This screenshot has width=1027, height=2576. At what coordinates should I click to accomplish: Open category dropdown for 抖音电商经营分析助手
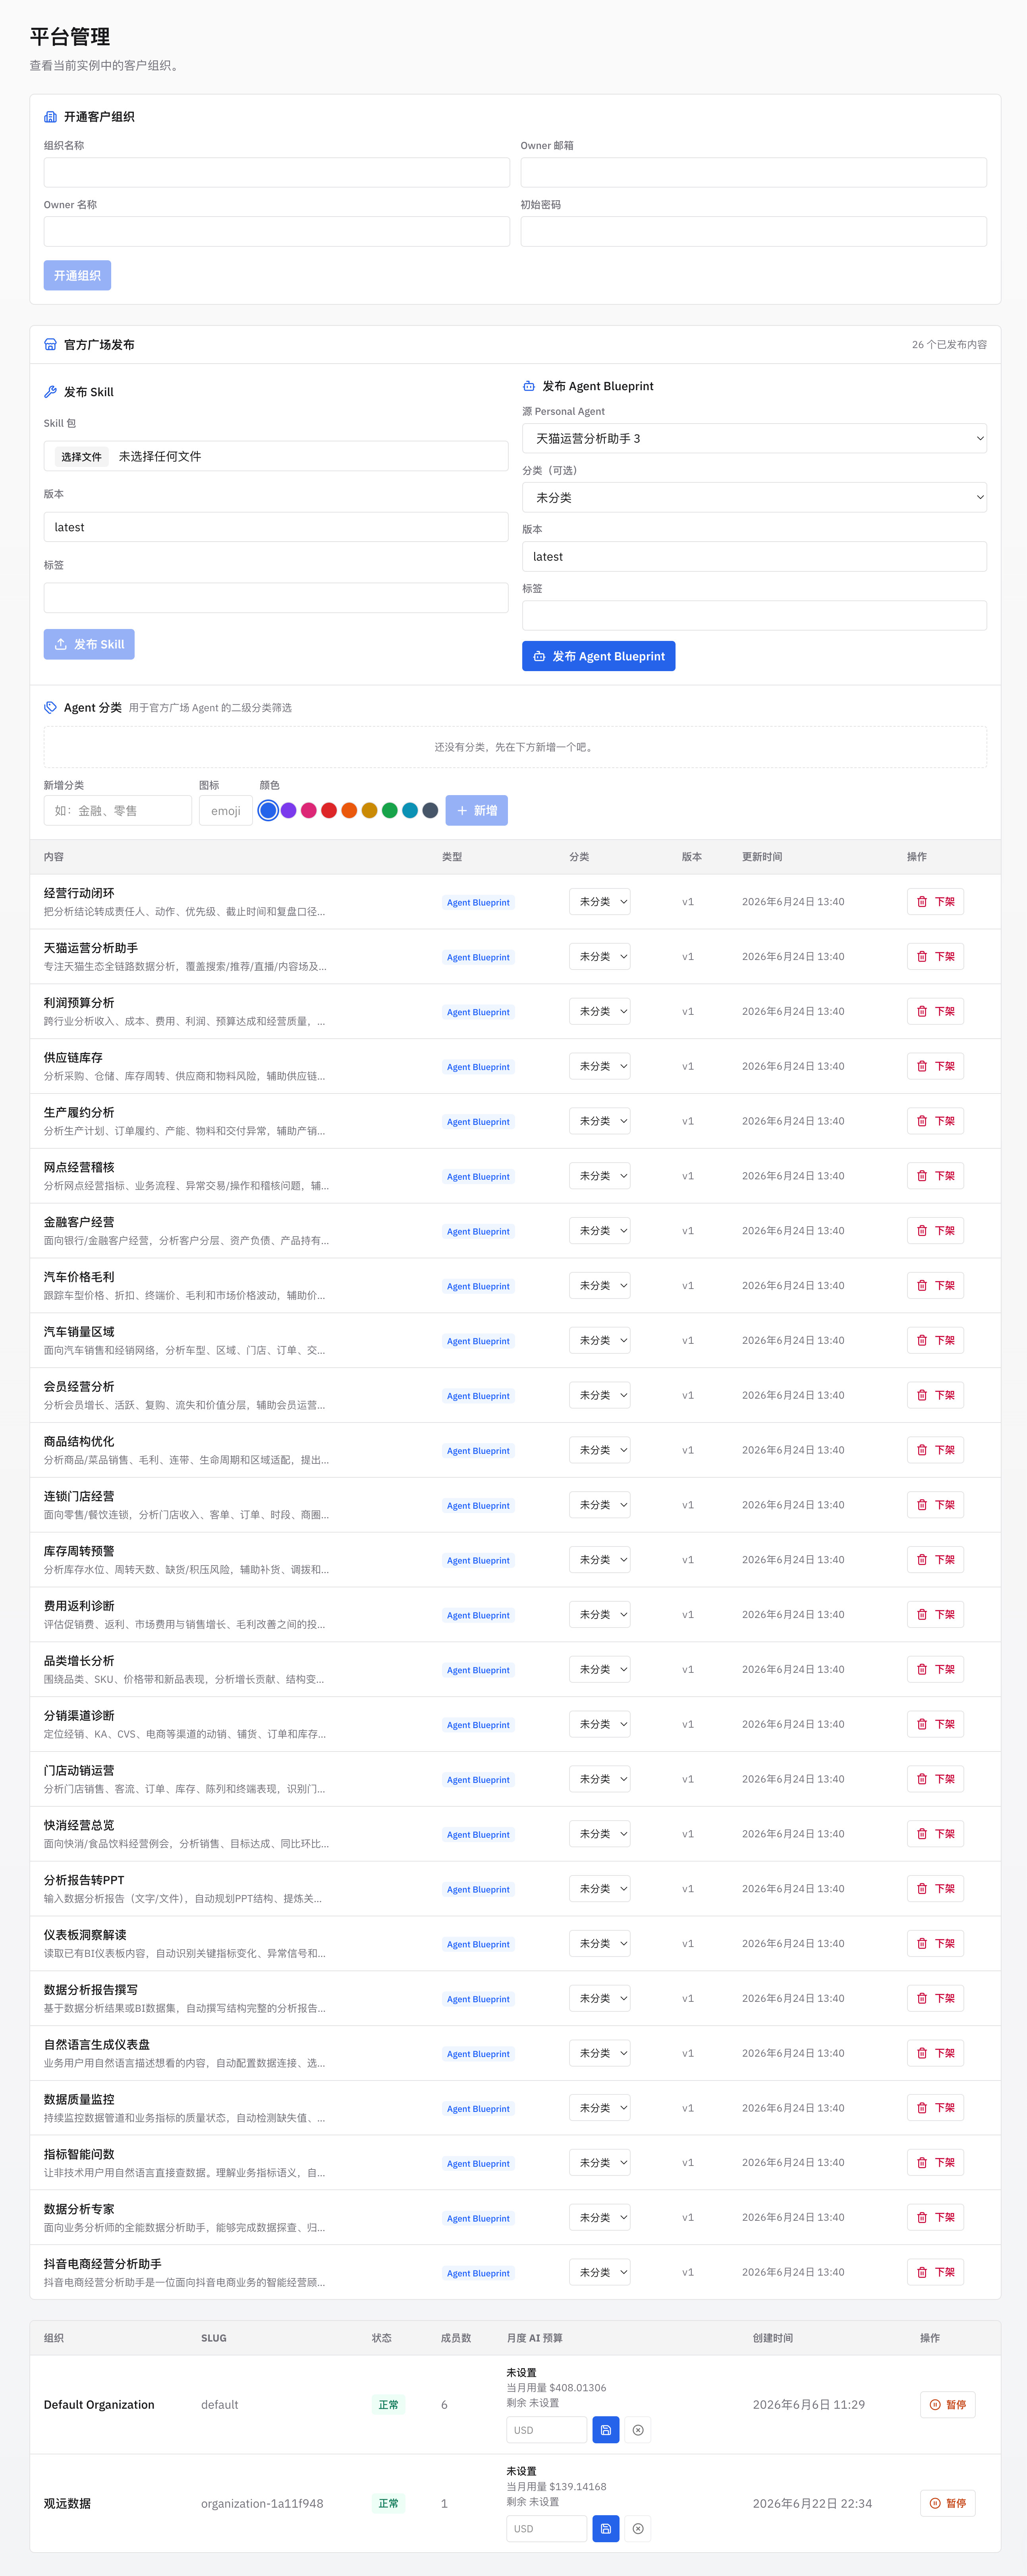[599, 2273]
